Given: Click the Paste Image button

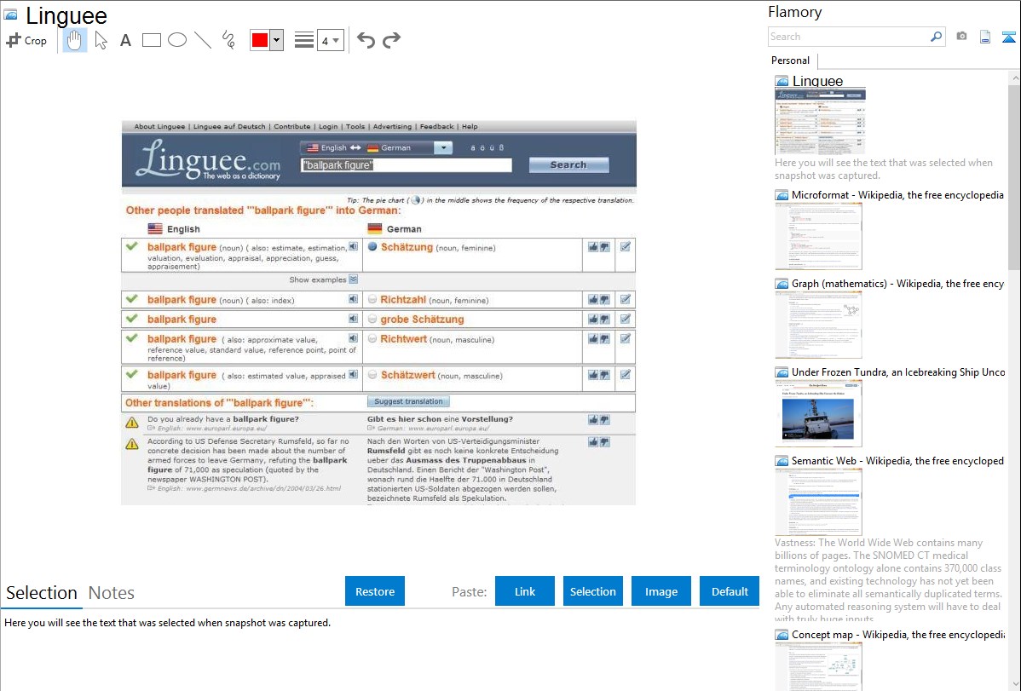Looking at the screenshot, I should [660, 591].
